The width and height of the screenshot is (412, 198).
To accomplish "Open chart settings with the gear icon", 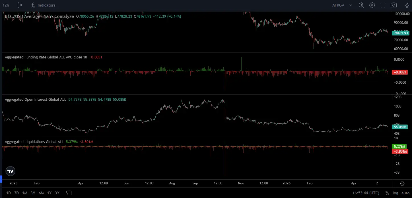I will click(372, 5).
